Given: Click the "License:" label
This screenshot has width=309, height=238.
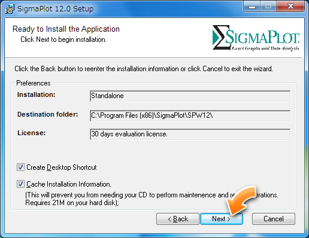Looking at the screenshot, I should [32, 133].
